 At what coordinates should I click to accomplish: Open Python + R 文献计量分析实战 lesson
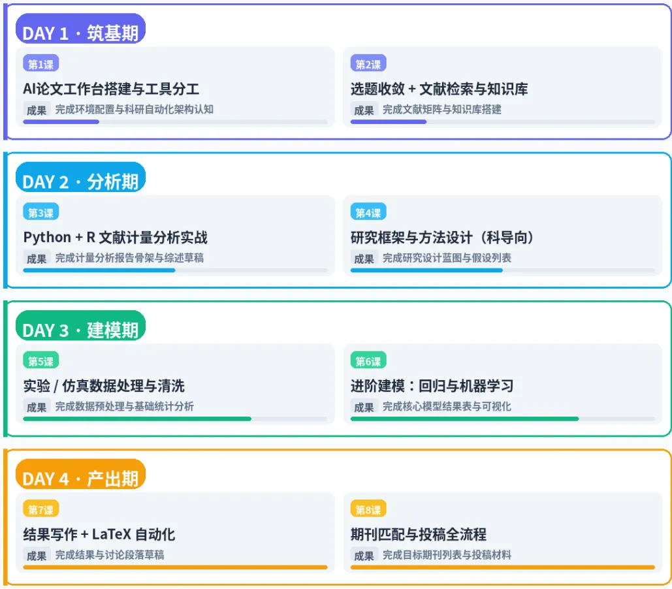tap(116, 237)
